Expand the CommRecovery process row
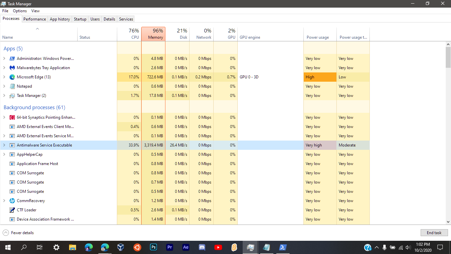This screenshot has width=451, height=254. (4, 201)
